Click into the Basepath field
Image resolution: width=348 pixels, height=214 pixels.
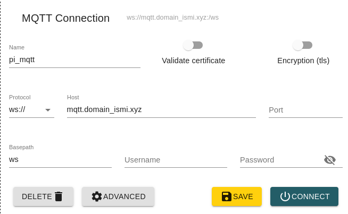tap(60, 159)
